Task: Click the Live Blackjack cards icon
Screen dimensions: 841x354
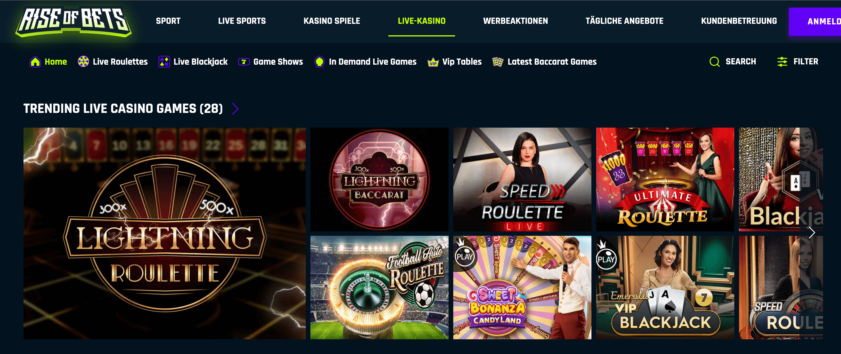Action: (x=164, y=62)
